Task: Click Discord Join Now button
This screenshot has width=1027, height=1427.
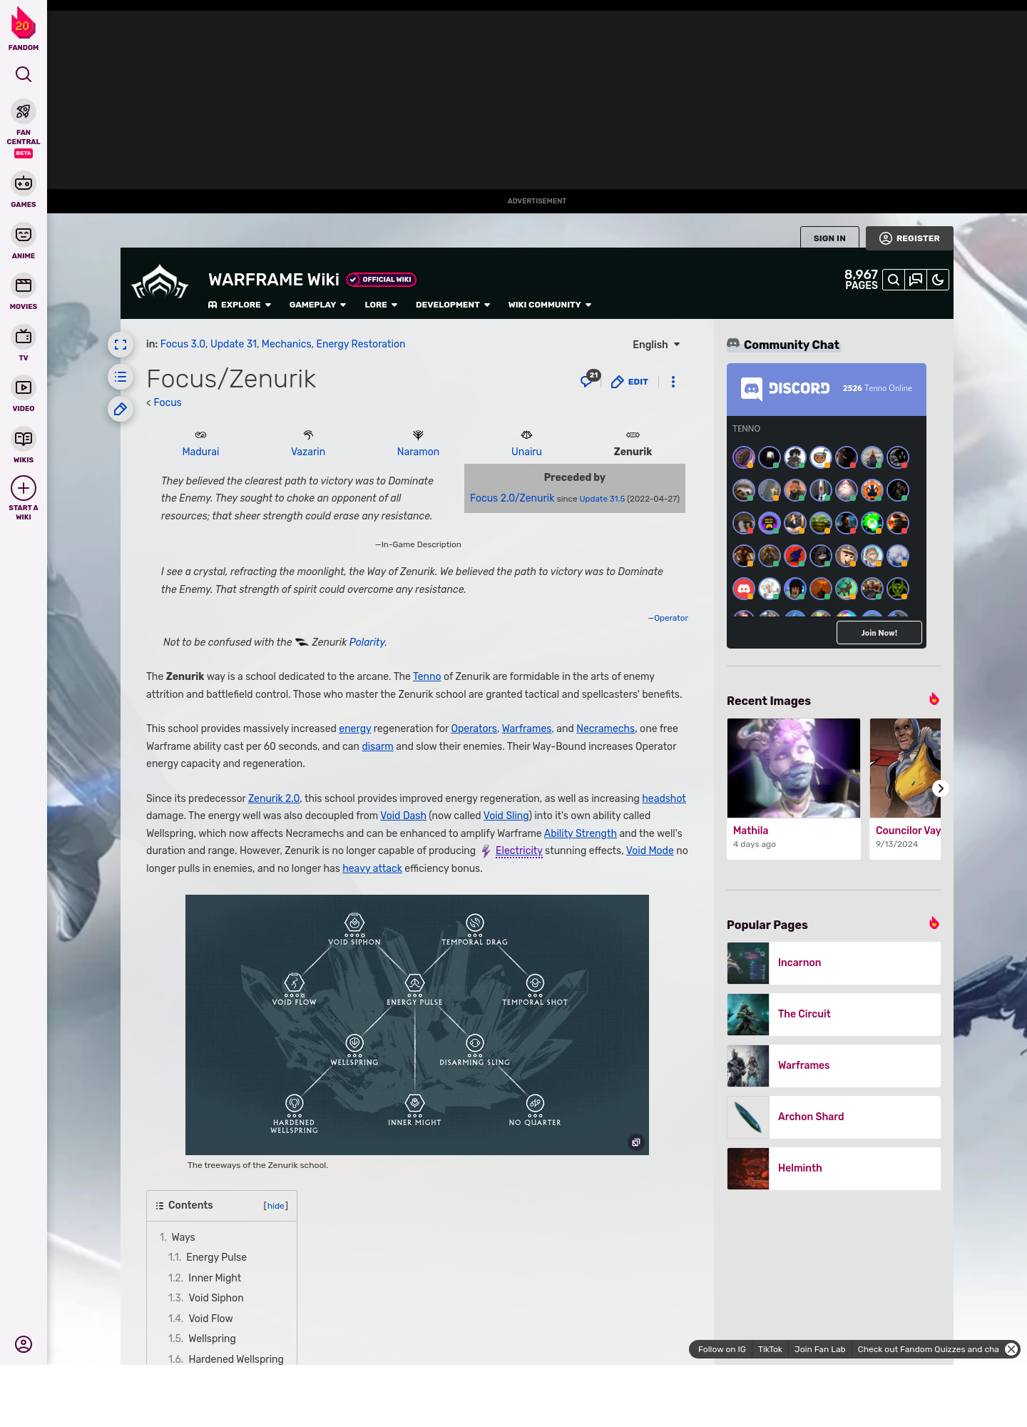Action: tap(879, 633)
